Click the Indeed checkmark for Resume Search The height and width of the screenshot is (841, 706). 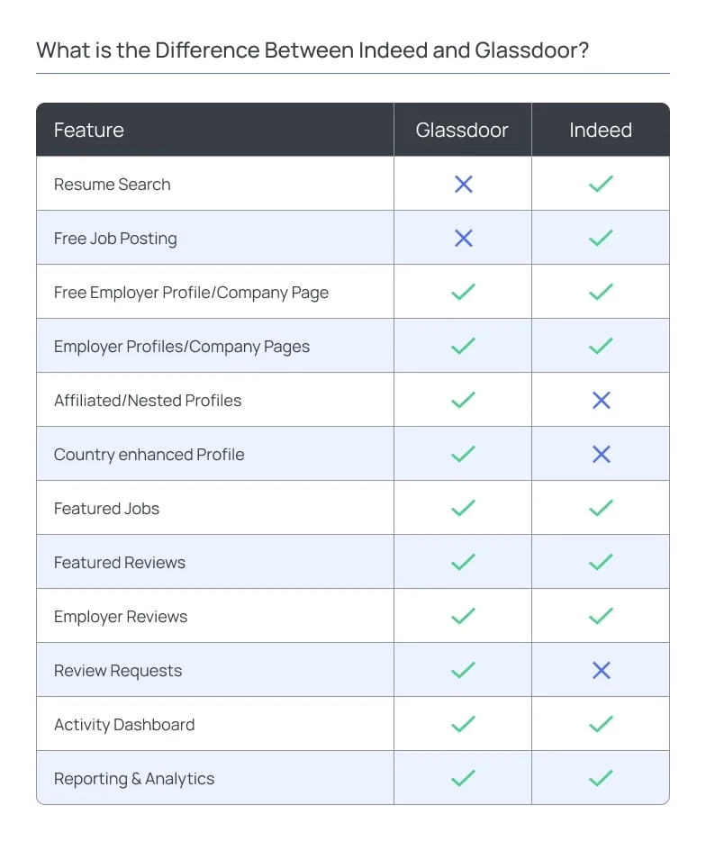tap(601, 184)
